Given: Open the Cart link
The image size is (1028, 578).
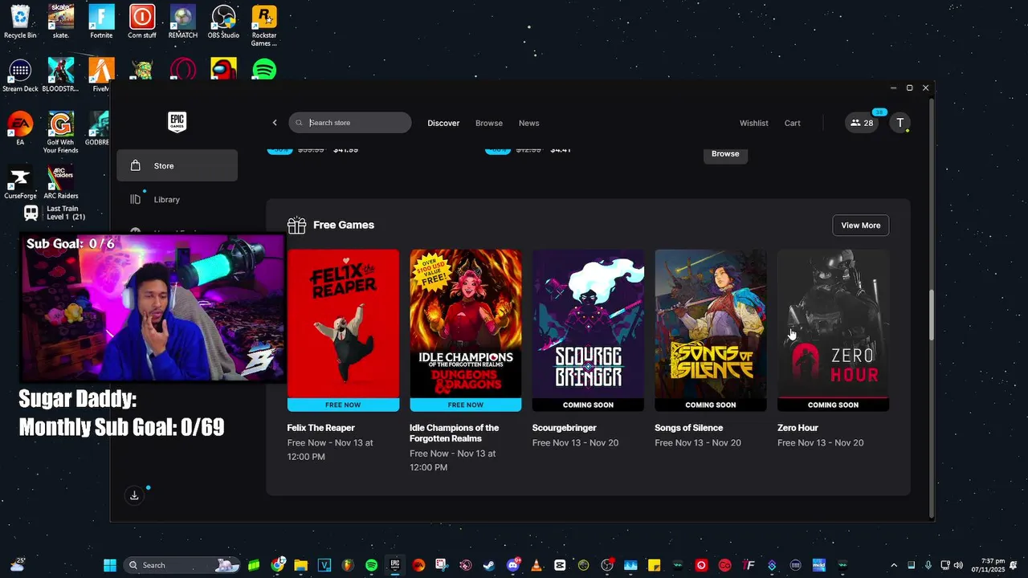Looking at the screenshot, I should pos(793,123).
